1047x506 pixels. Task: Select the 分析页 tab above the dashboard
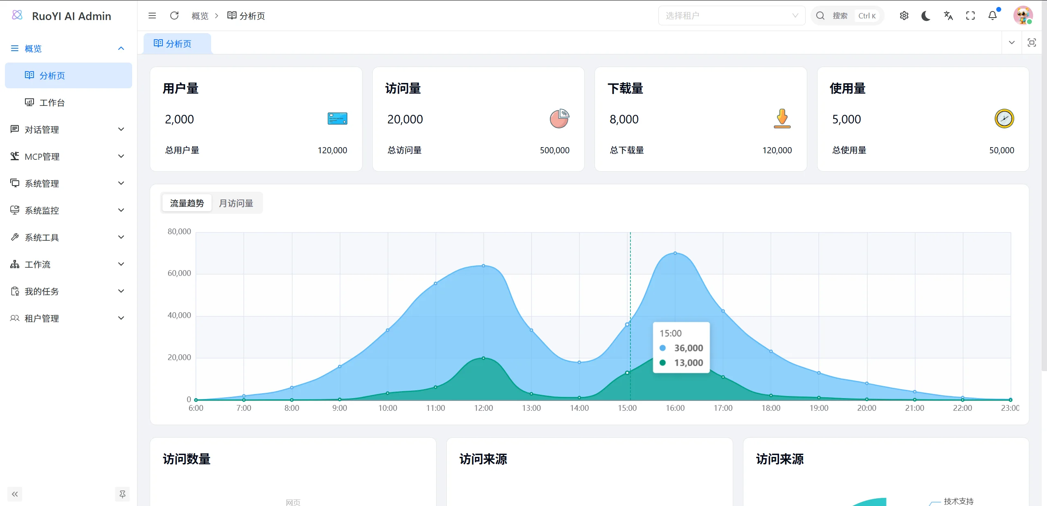[x=178, y=43]
